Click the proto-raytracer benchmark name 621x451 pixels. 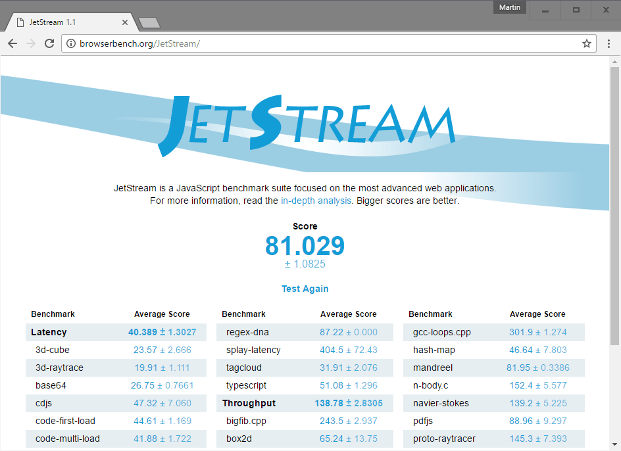coord(444,439)
